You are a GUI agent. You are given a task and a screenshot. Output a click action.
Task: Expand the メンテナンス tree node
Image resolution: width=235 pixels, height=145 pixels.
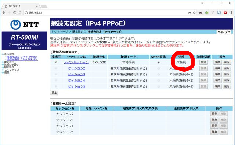(x=3, y=70)
